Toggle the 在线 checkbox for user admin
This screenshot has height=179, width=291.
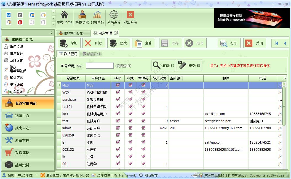click(130, 128)
